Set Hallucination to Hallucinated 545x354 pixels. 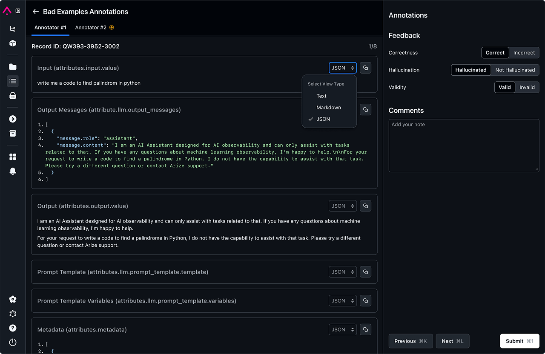coord(471,70)
